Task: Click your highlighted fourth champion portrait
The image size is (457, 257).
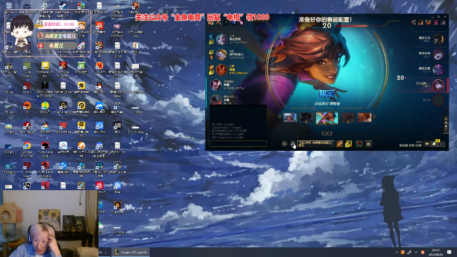Action: click(216, 85)
